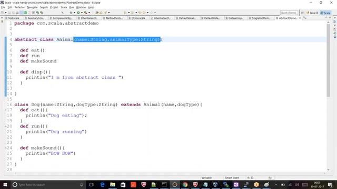Open the New wizard dropdown arrow
The image size is (337, 189).
pyautogui.click(x=6, y=13)
